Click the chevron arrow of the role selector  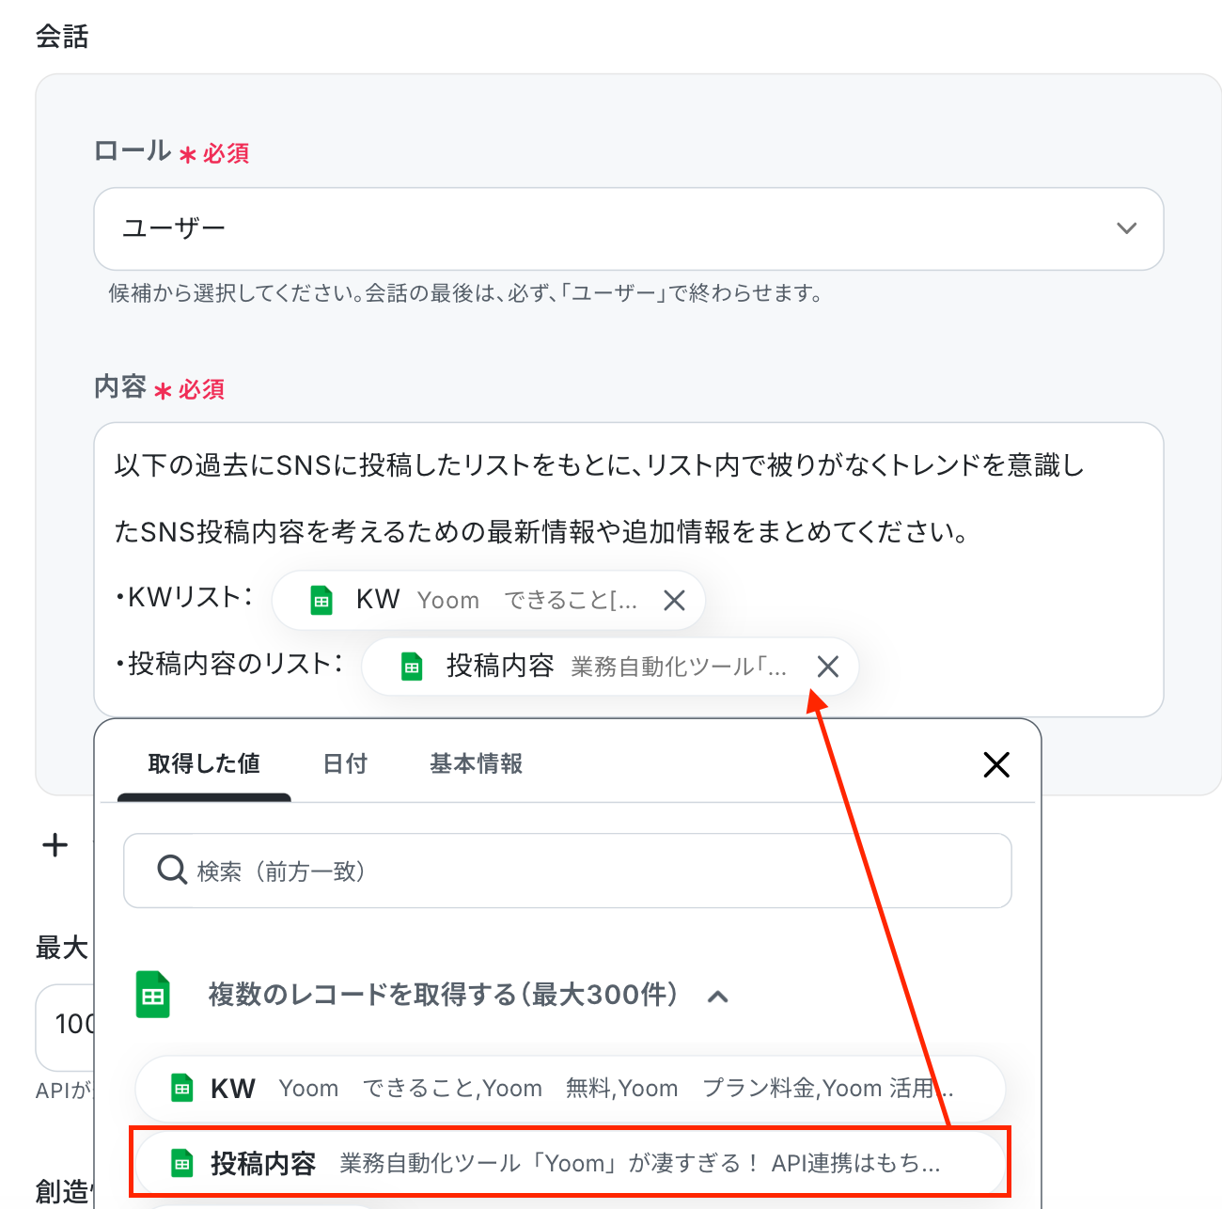pyautogui.click(x=1126, y=228)
